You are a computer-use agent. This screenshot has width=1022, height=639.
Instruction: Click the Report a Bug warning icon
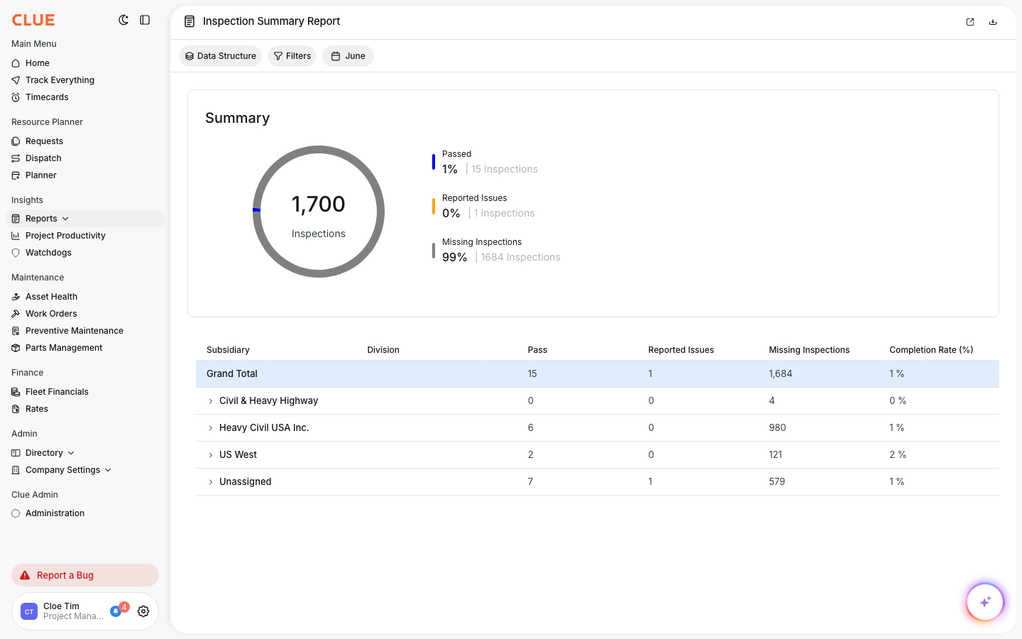(x=25, y=575)
